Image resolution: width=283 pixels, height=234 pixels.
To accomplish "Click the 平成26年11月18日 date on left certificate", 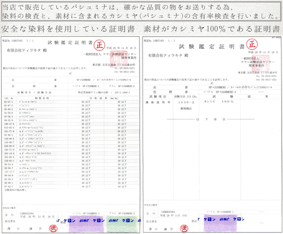I will coord(121,48).
